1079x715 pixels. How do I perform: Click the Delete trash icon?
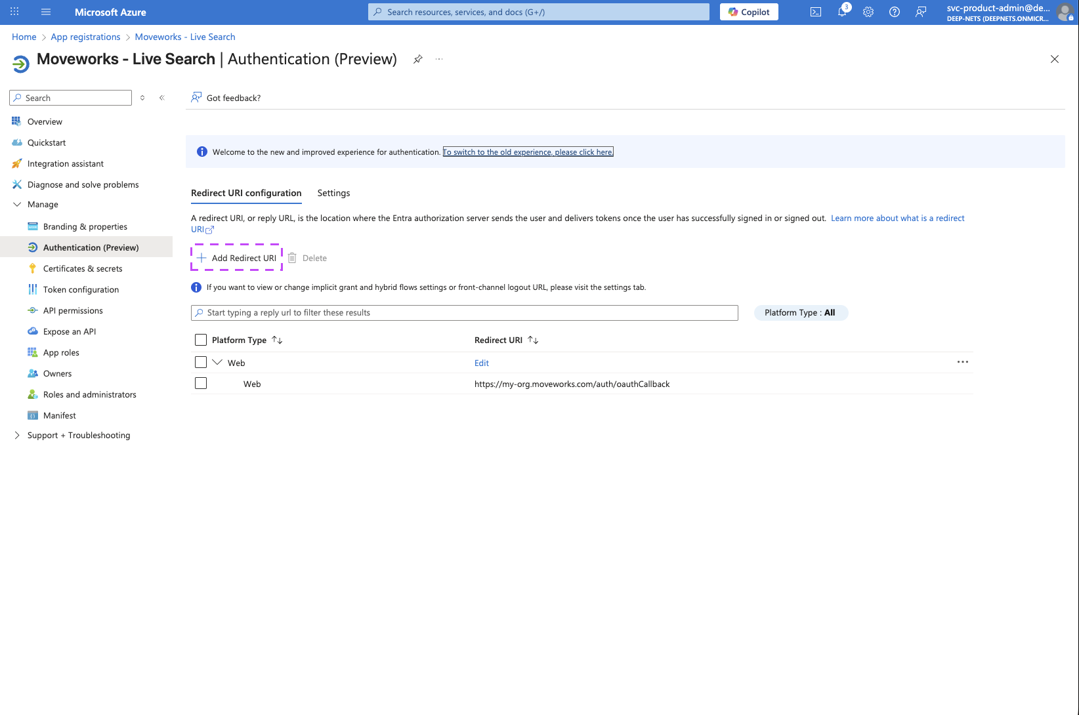click(292, 258)
